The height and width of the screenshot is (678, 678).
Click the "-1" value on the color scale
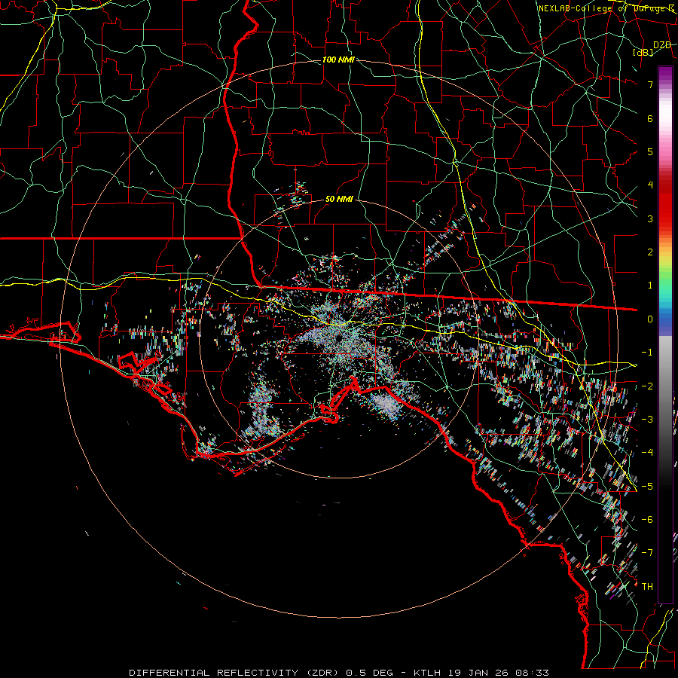point(647,353)
